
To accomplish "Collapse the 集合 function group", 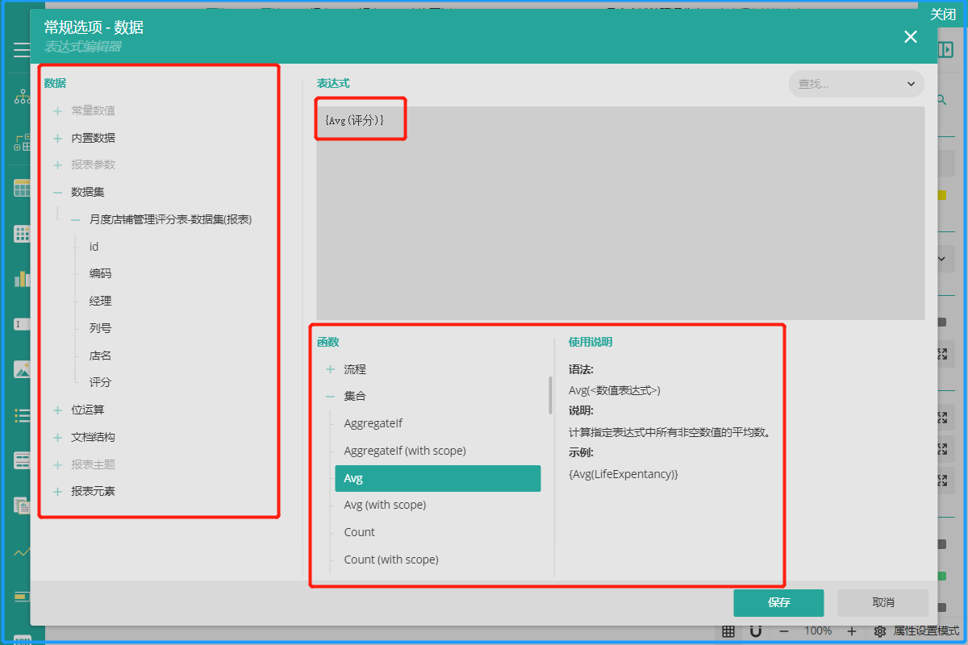I will (x=330, y=397).
